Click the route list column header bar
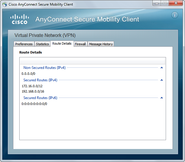The image size is (185, 162). click(x=93, y=61)
